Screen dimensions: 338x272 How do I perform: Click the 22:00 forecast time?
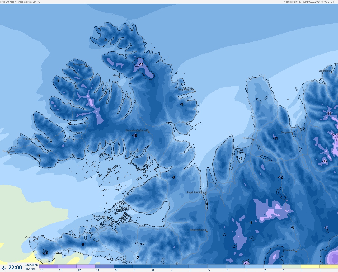click(15, 268)
